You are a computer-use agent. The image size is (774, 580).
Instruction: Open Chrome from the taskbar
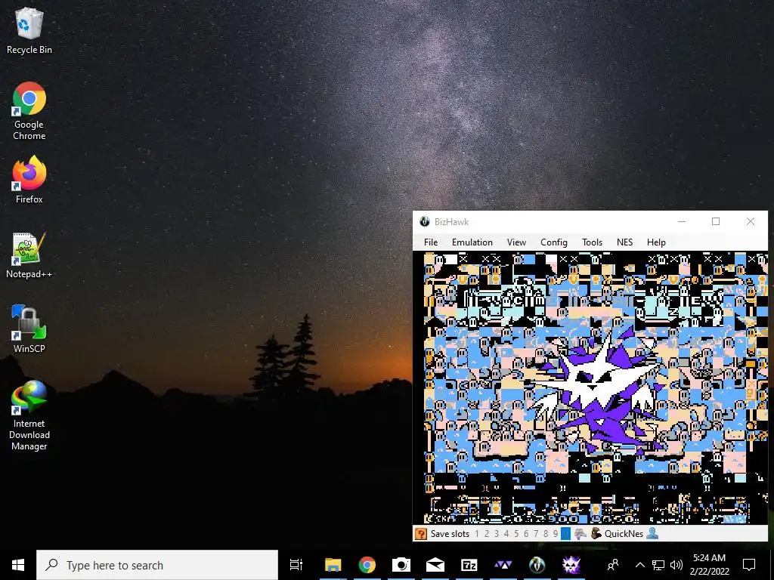tap(367, 565)
